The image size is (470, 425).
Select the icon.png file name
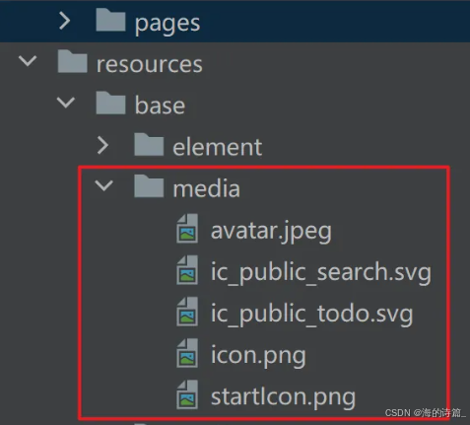258,356
